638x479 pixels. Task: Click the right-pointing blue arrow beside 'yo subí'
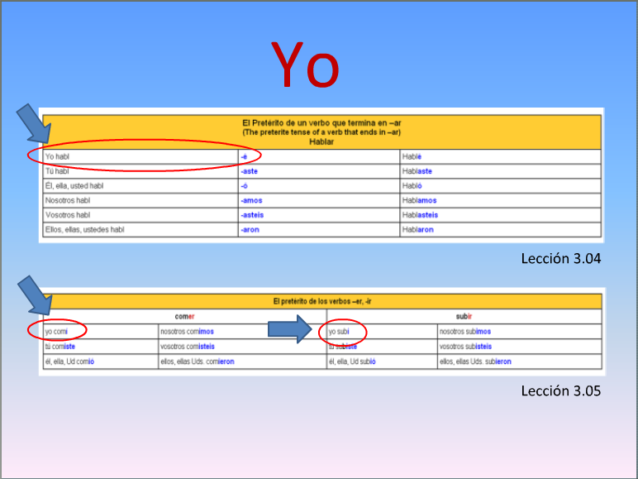(x=293, y=331)
